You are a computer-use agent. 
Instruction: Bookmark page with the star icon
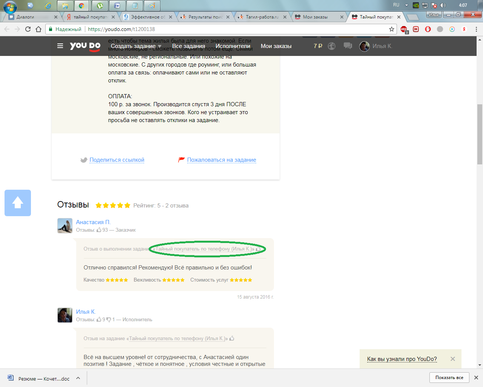392,29
